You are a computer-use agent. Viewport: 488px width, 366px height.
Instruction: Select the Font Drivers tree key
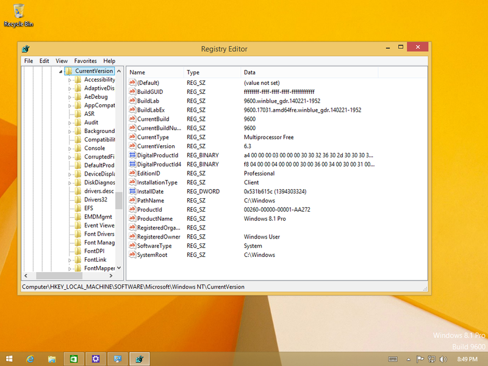coord(99,234)
